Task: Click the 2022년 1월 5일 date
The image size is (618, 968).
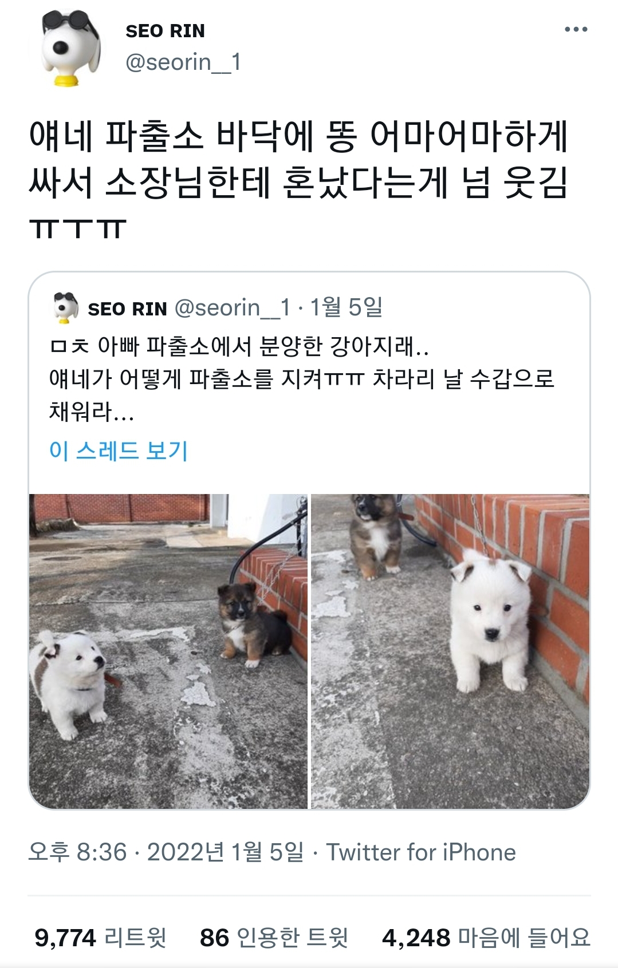Action: [225, 852]
